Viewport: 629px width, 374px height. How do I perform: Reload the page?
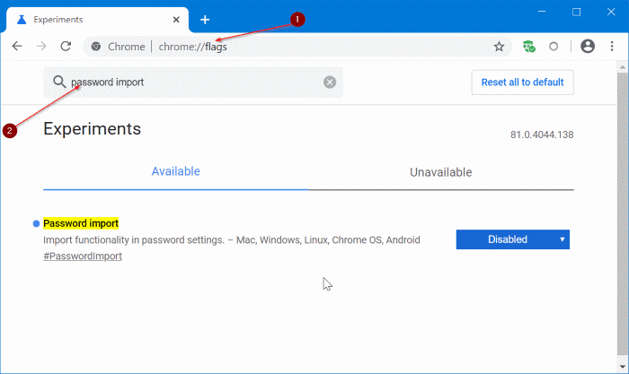click(x=66, y=46)
